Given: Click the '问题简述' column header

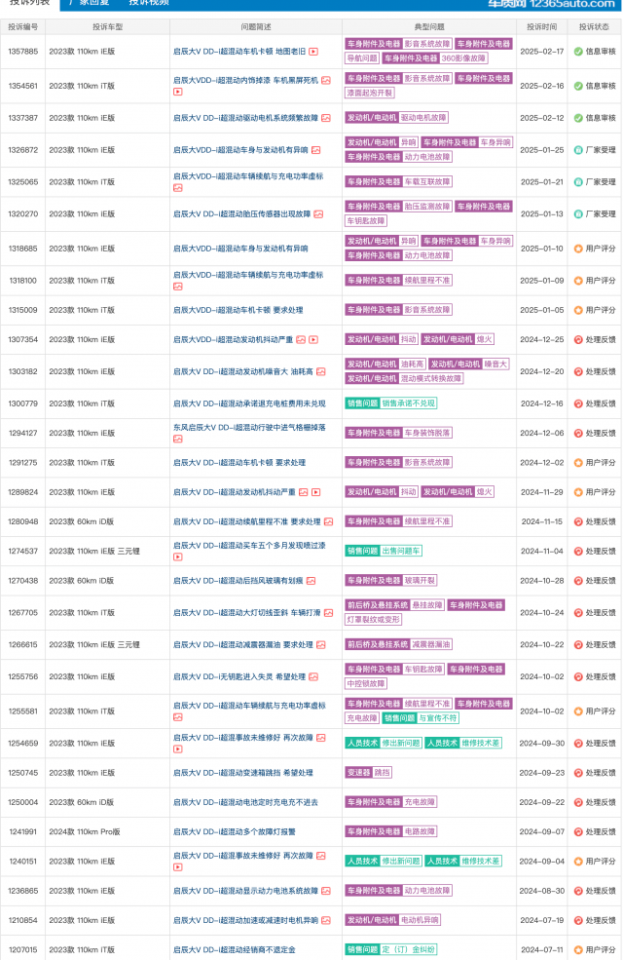Looking at the screenshot, I should 256,27.
